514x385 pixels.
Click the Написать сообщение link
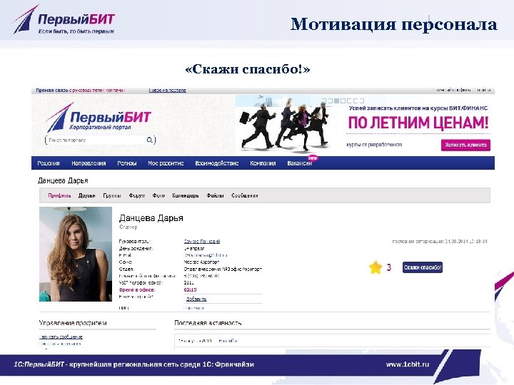61,337
